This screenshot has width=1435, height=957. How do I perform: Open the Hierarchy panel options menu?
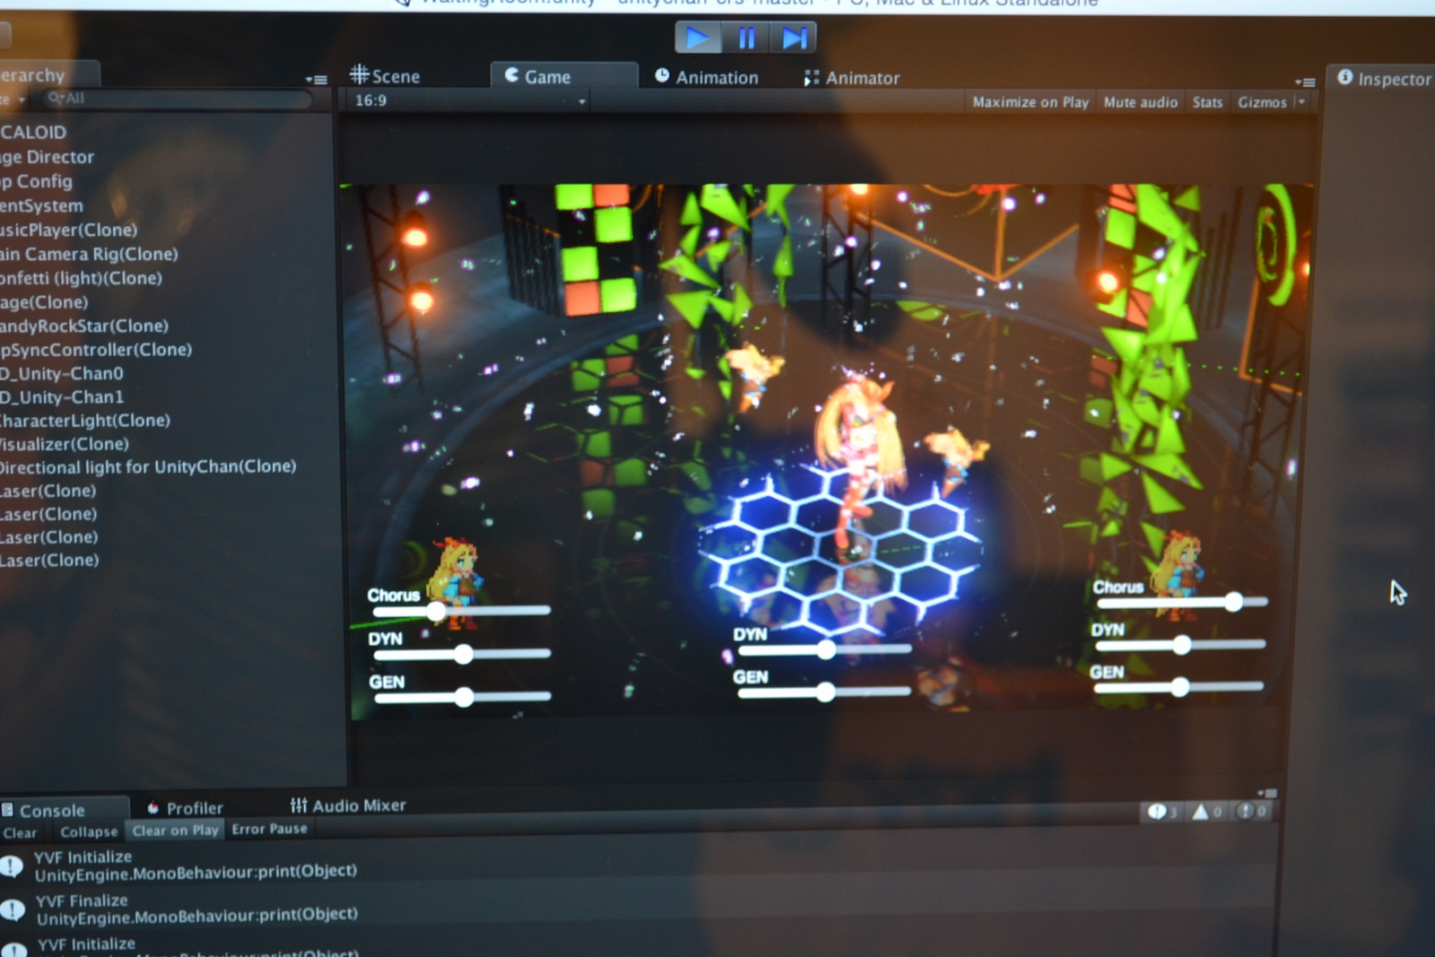(316, 79)
